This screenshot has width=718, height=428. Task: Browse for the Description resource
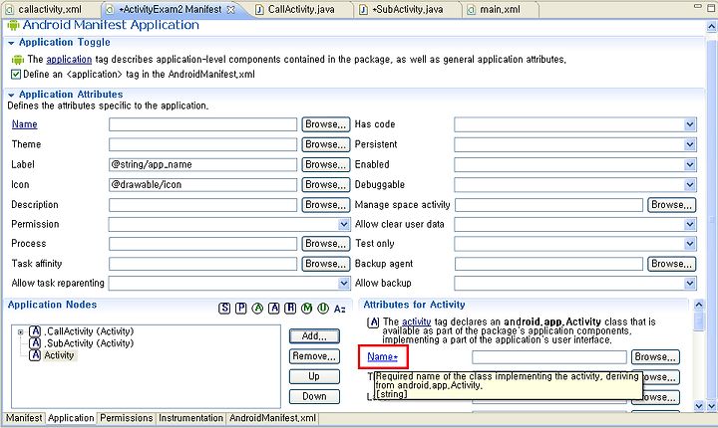pyautogui.click(x=325, y=205)
